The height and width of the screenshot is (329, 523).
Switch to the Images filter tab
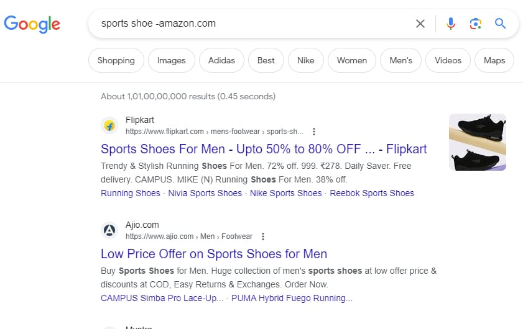point(172,60)
